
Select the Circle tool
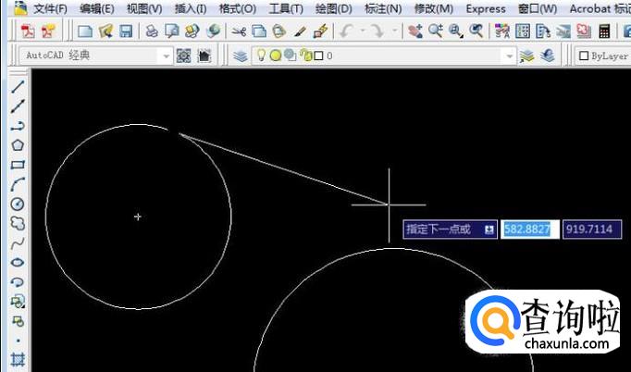18,204
